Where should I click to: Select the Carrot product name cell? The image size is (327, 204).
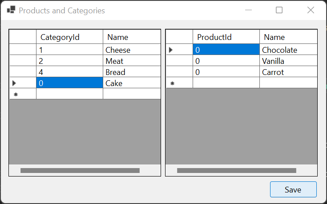pos(288,72)
